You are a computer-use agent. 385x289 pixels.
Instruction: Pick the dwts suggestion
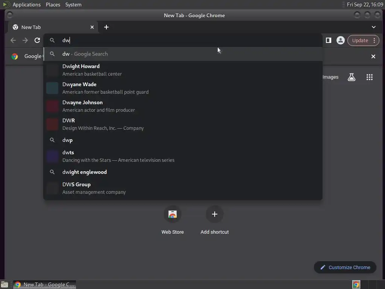183,156
